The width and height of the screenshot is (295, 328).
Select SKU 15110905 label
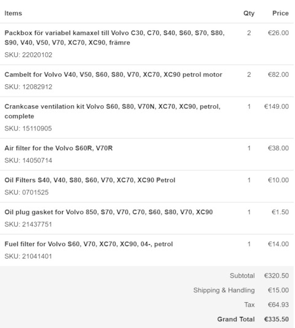(x=28, y=129)
